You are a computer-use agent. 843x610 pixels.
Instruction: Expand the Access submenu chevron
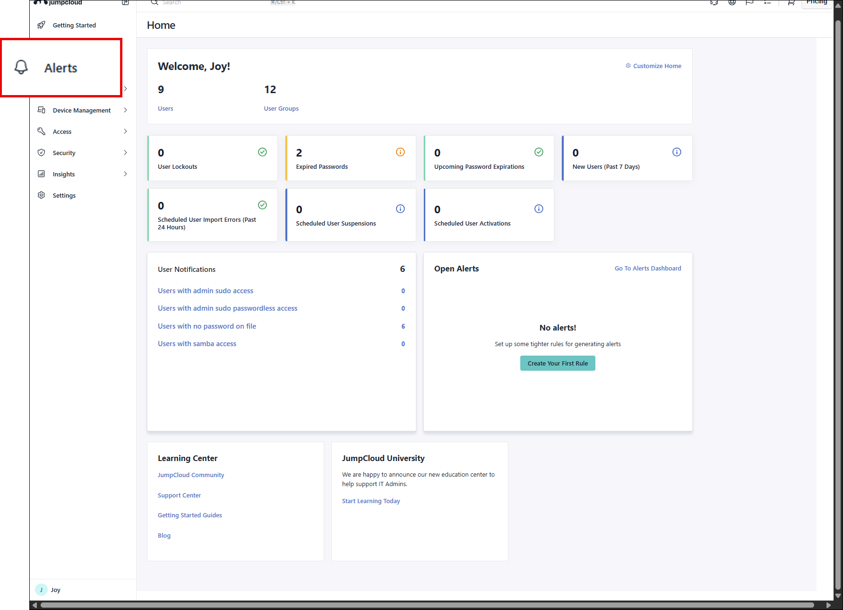tap(125, 131)
